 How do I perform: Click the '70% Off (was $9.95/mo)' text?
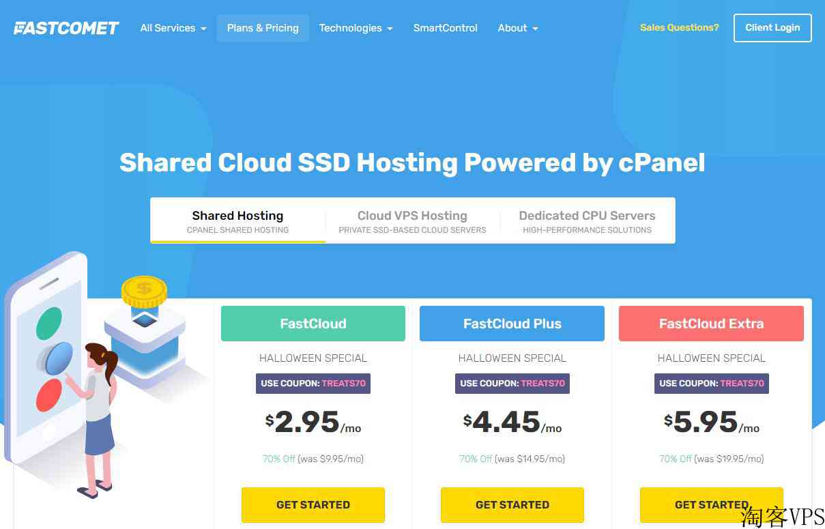coord(313,459)
